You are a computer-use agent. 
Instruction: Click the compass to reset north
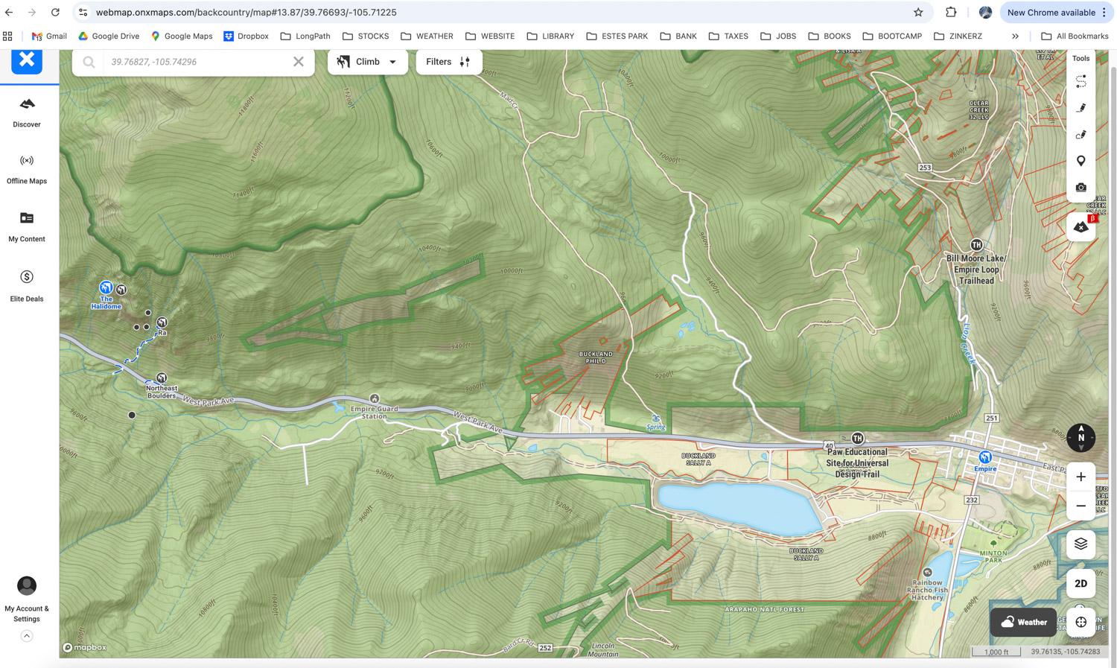pos(1081,438)
